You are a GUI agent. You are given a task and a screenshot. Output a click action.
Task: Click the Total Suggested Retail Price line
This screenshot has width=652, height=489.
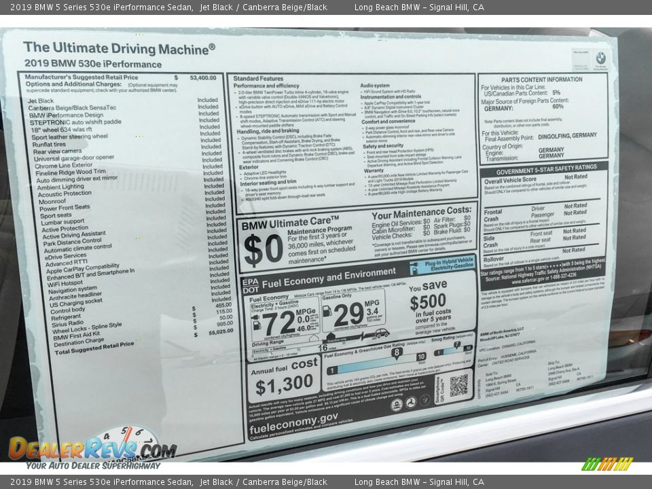coord(94,349)
